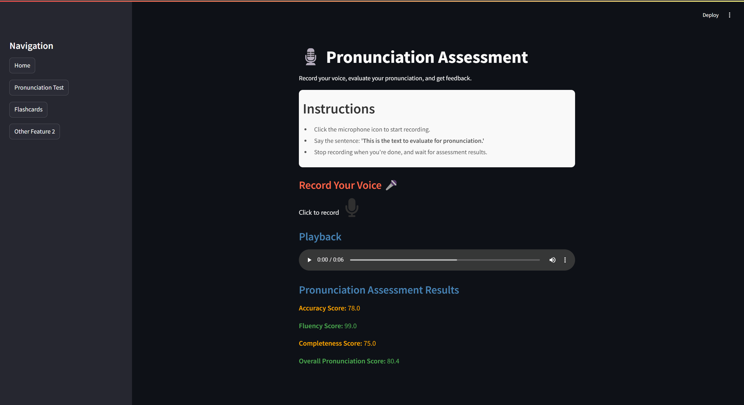Click the play button in the audio player

coord(309,260)
